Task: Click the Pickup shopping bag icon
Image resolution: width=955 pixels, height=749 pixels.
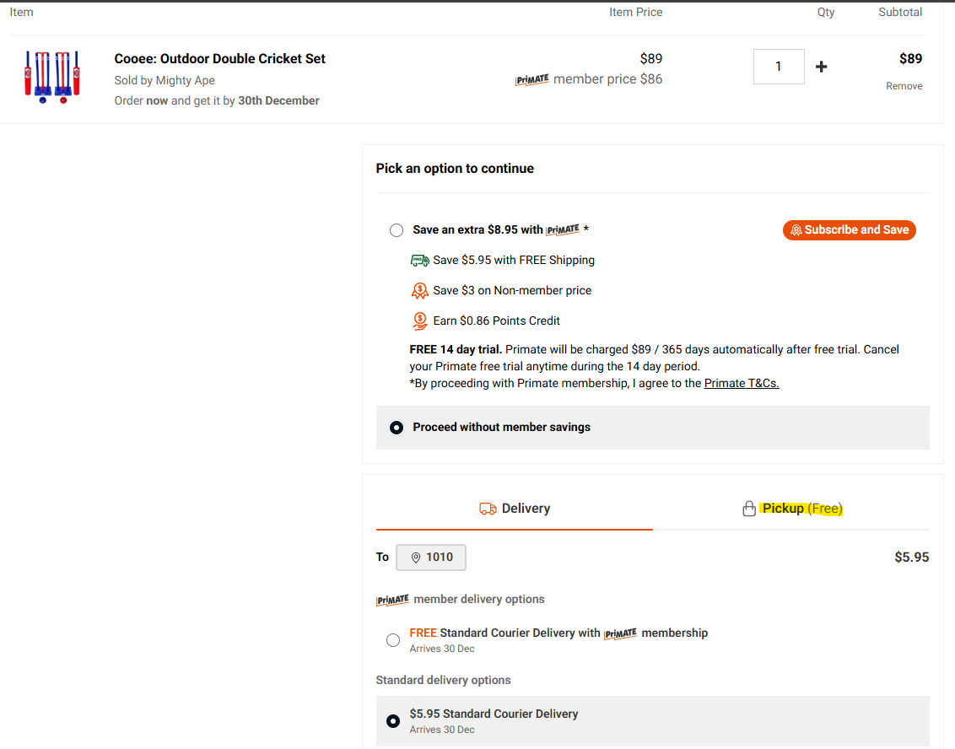Action: [x=748, y=509]
